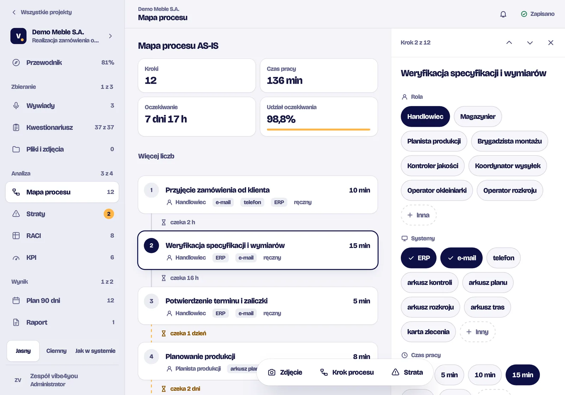Click the back arrow beside Wszystkie projekty
This screenshot has height=395, width=565.
click(14, 12)
